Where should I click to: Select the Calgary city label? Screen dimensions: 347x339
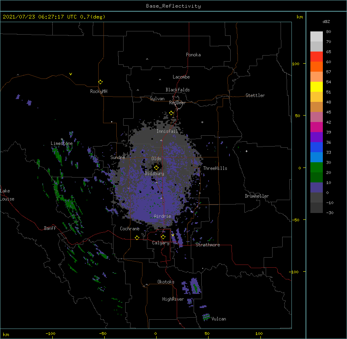click(x=161, y=243)
